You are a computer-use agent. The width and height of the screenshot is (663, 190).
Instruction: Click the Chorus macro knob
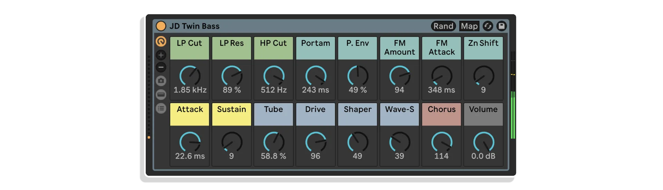click(442, 142)
